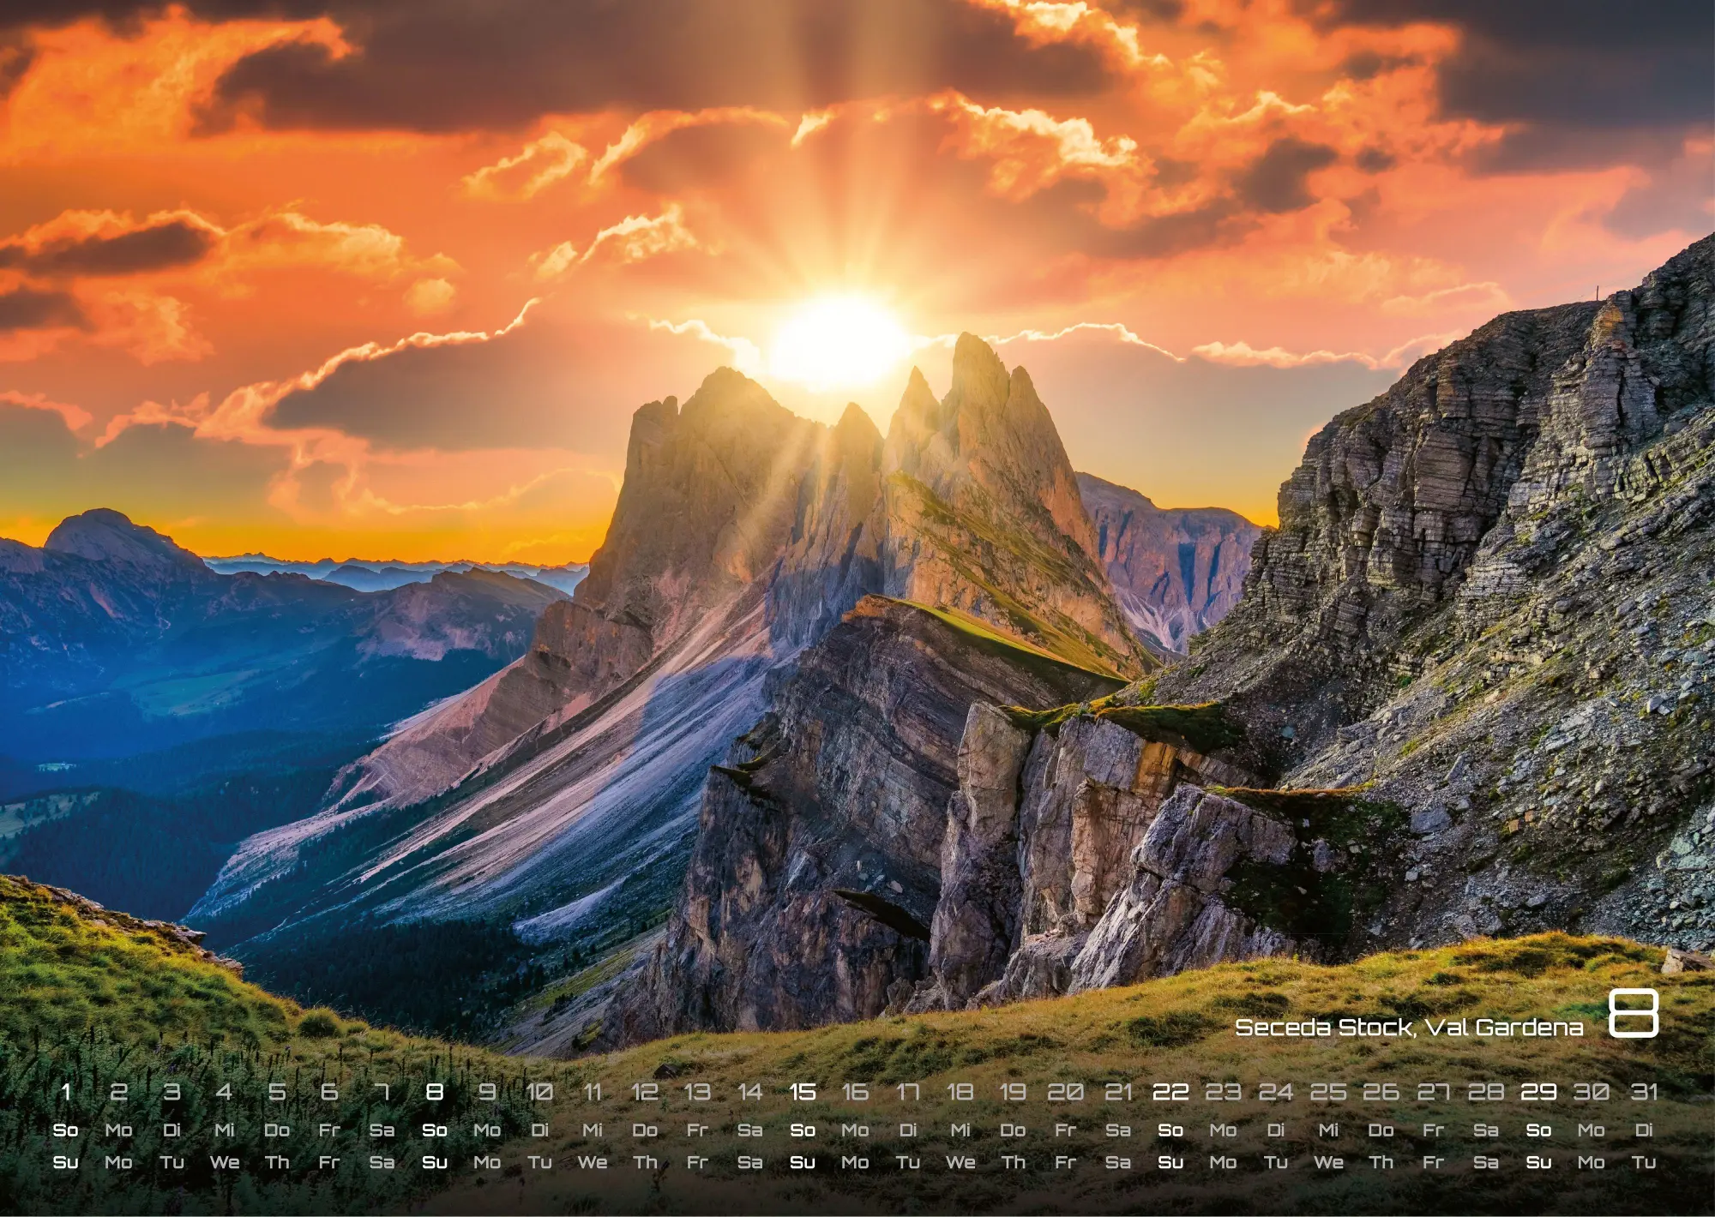Select day 14 in the date row

750,1092
